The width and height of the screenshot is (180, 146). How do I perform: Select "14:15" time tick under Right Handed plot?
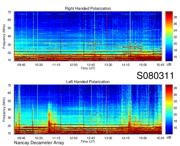125,65
